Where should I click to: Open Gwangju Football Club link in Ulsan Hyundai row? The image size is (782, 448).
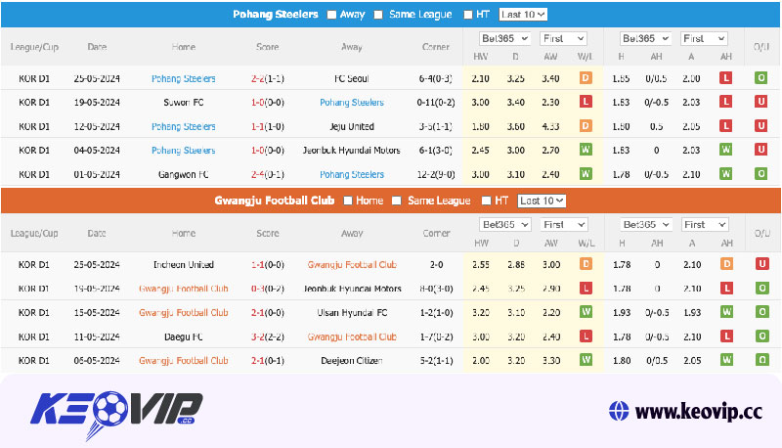point(184,313)
